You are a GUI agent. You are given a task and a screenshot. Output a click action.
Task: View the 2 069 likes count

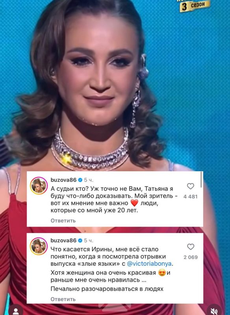click(191, 257)
